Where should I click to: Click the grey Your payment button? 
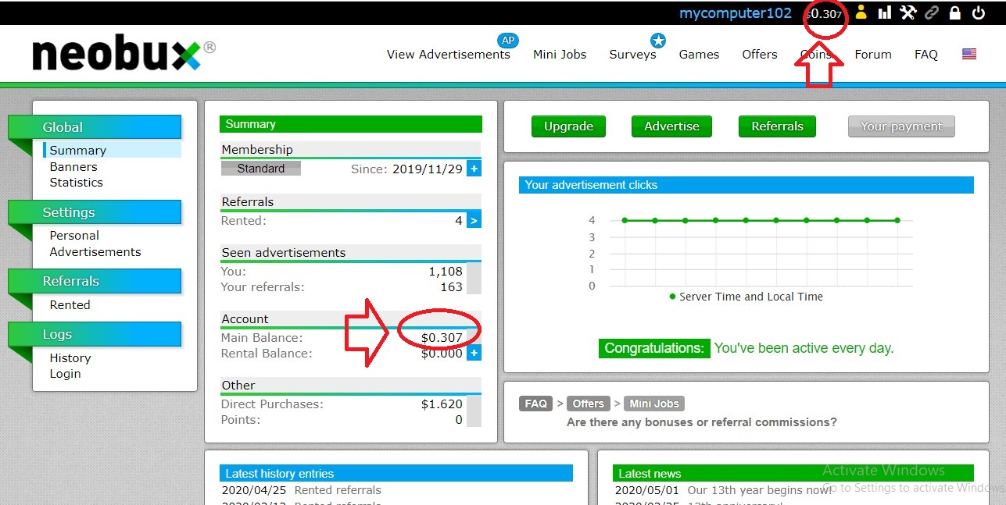(x=901, y=126)
